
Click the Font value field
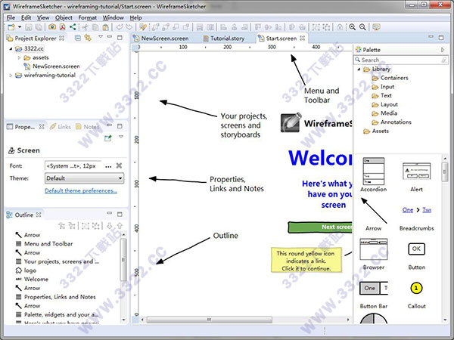(73, 166)
